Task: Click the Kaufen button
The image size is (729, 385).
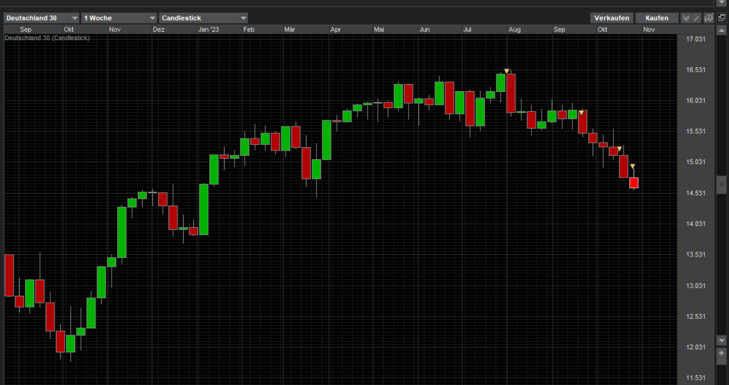Action: (657, 18)
